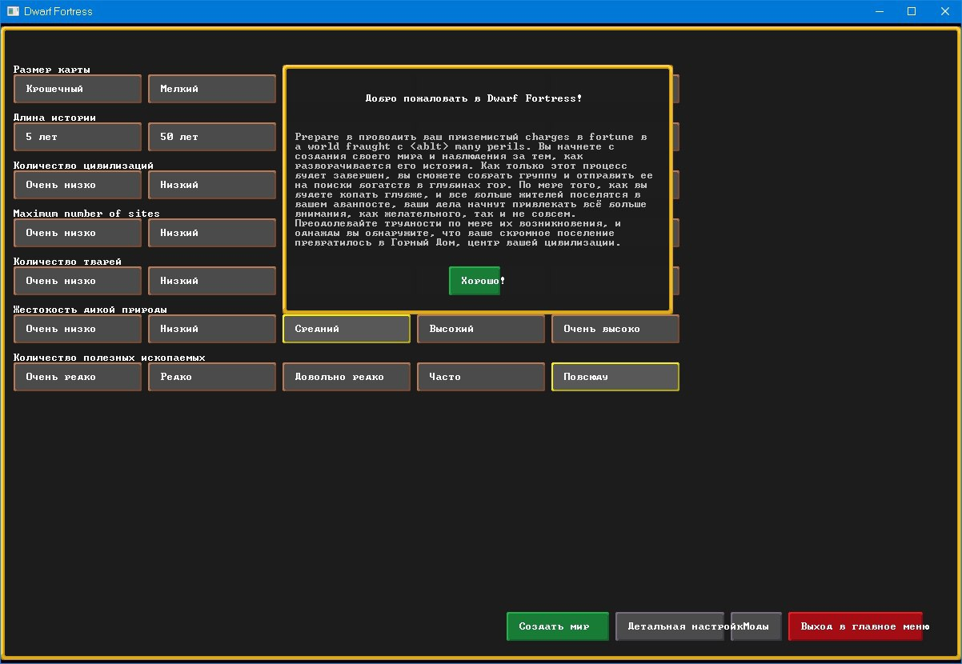Click the Количество тварей label
The image size is (962, 664).
(67, 262)
